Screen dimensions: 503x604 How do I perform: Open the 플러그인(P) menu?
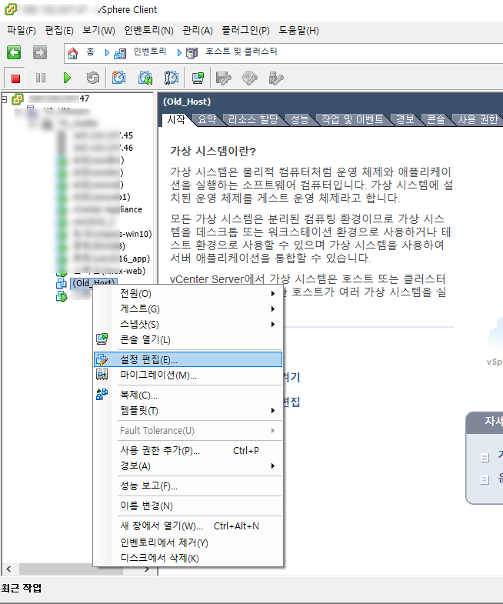245,31
